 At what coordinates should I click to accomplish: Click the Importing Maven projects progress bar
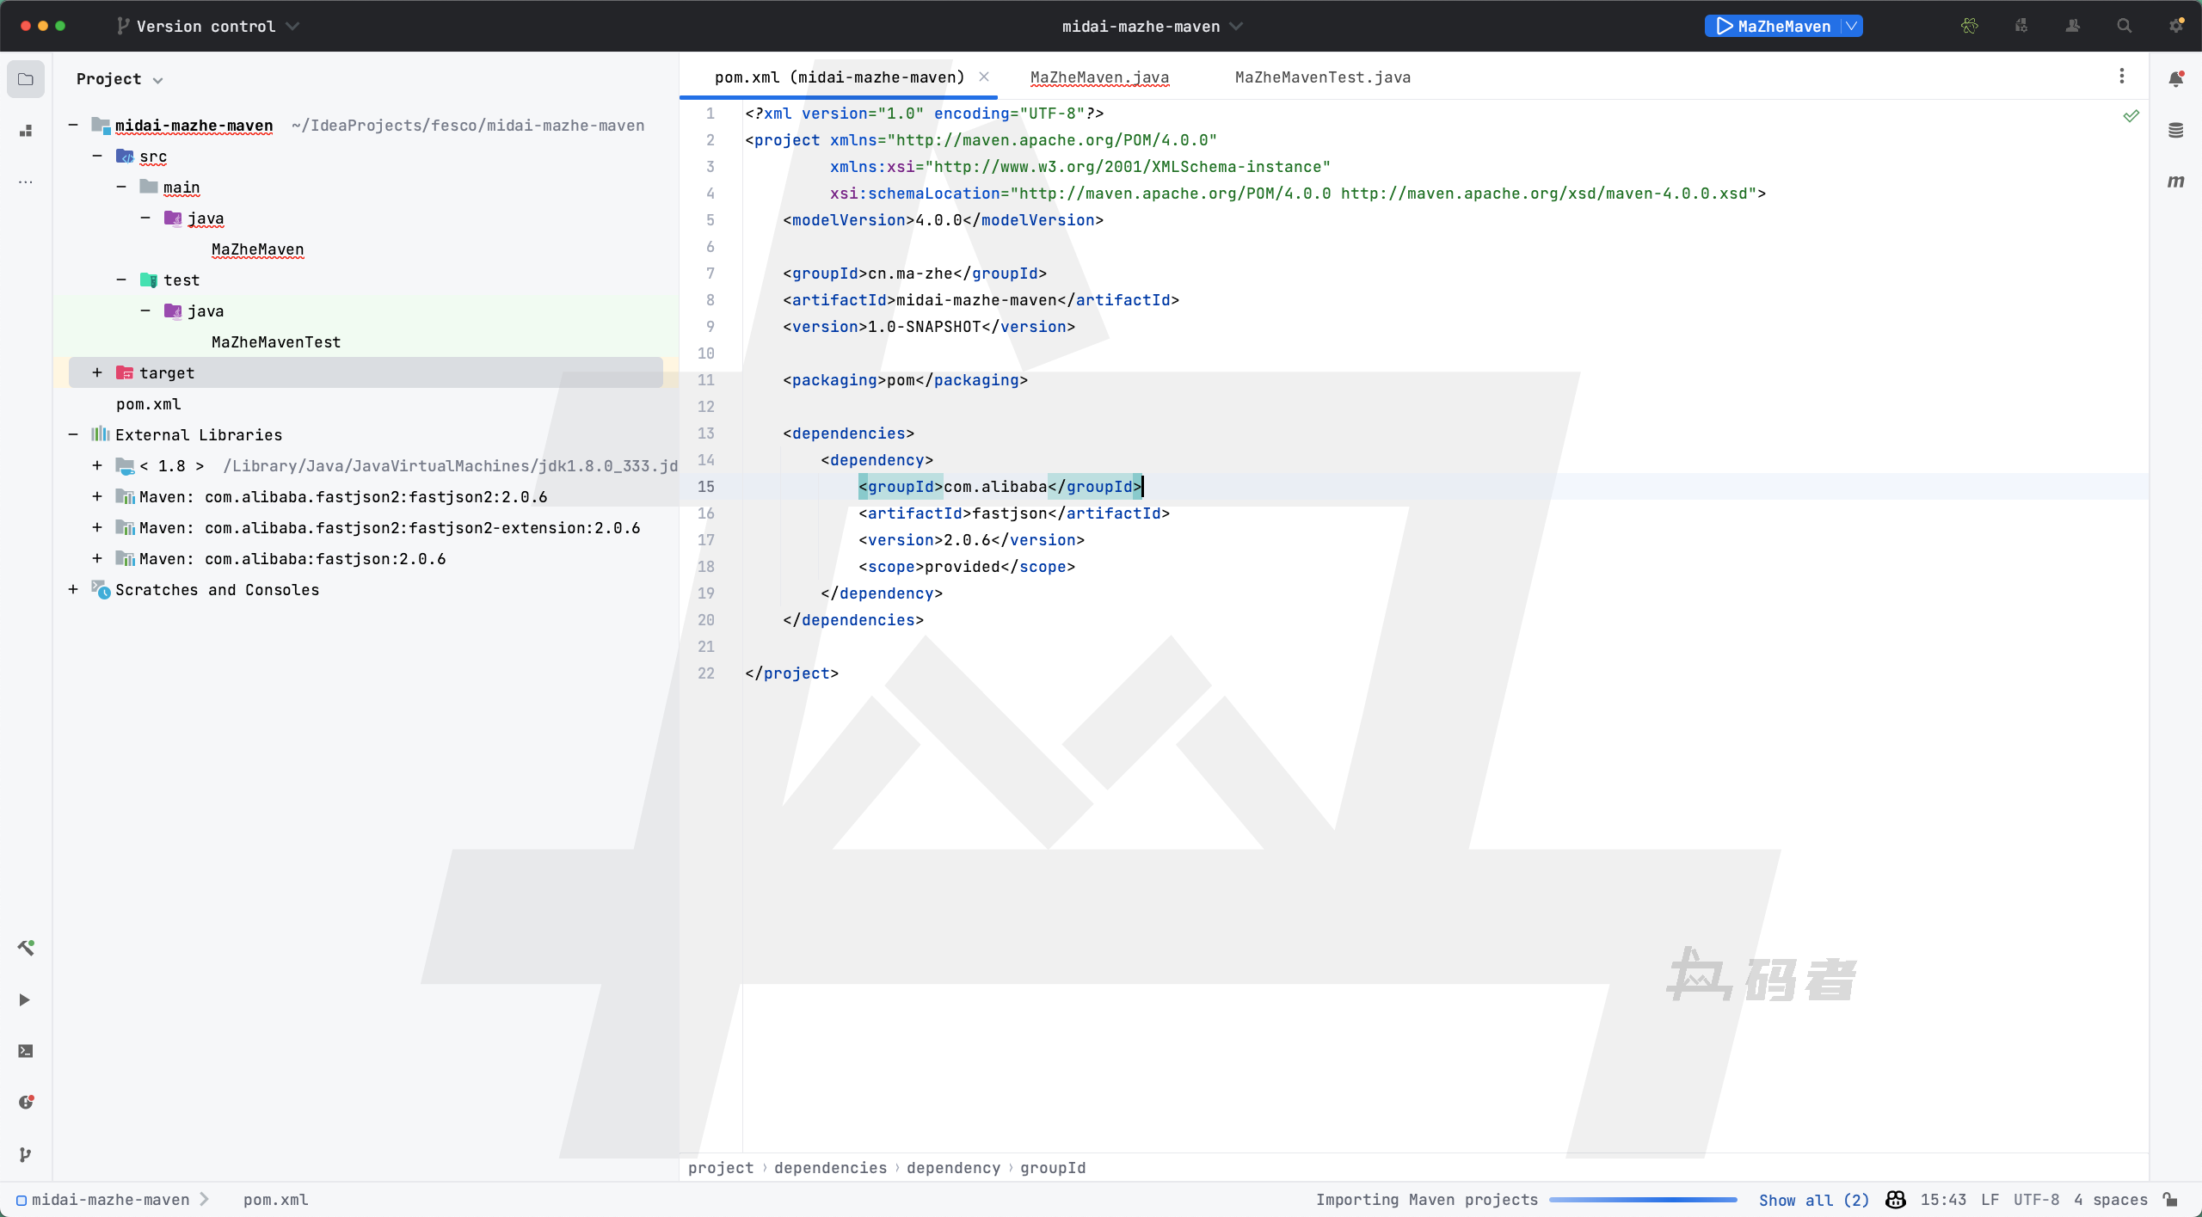(1642, 1200)
